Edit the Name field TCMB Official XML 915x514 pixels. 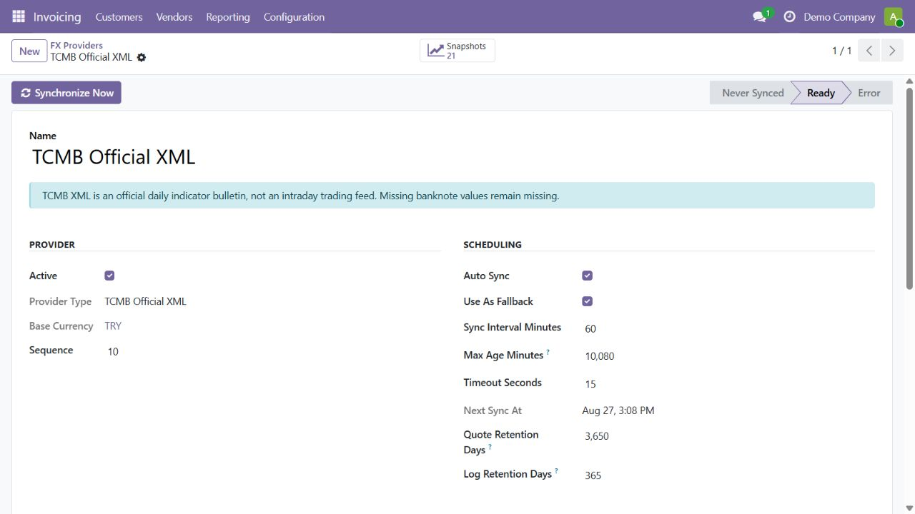[x=452, y=157]
